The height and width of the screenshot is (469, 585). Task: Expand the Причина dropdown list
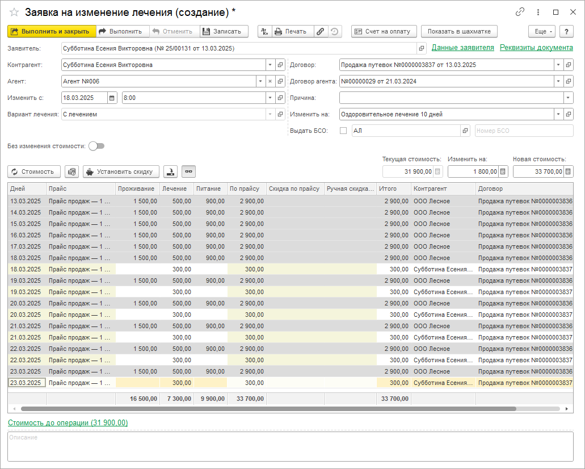pyautogui.click(x=568, y=98)
